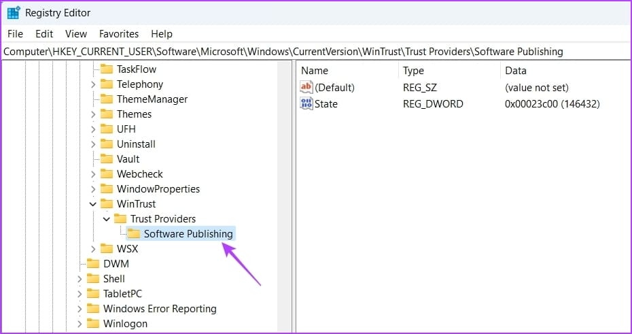The height and width of the screenshot is (334, 632).
Task: Select the Winlogon folder icon
Action: (93, 323)
